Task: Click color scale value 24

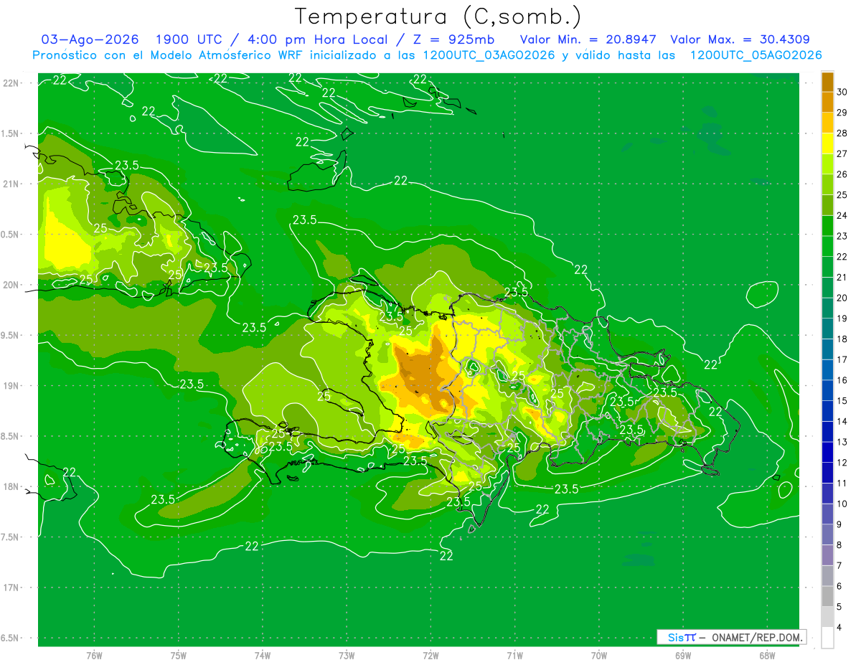Action: coord(842,215)
